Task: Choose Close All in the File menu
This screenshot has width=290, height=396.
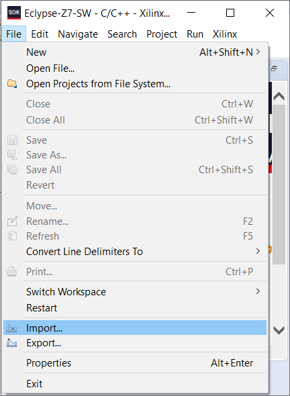Action: point(135,119)
